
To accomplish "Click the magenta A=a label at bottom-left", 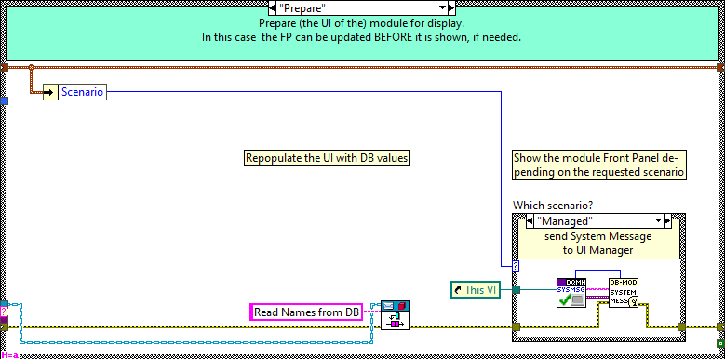I will (x=9, y=355).
